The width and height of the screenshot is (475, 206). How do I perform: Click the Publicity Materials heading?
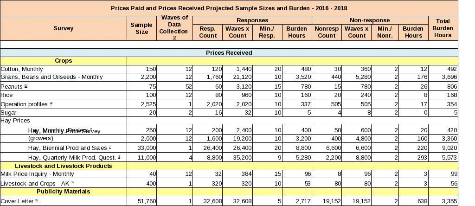click(x=64, y=192)
